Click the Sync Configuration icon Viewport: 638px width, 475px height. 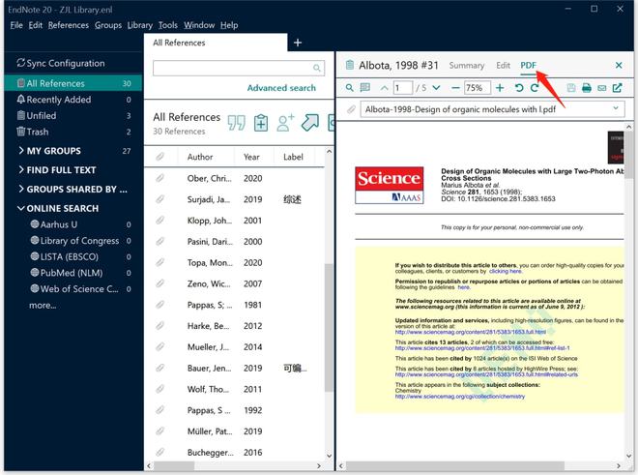pyautogui.click(x=20, y=63)
